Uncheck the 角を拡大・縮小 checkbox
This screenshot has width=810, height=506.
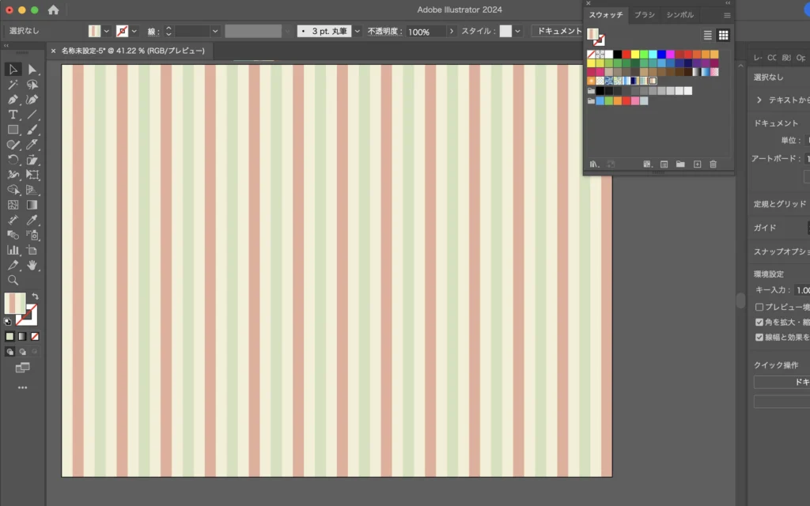pyautogui.click(x=759, y=323)
